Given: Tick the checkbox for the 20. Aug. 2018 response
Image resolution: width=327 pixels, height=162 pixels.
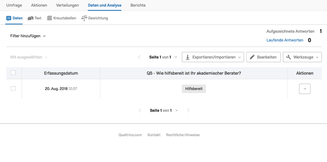Looking at the screenshot, I should (x=13, y=89).
